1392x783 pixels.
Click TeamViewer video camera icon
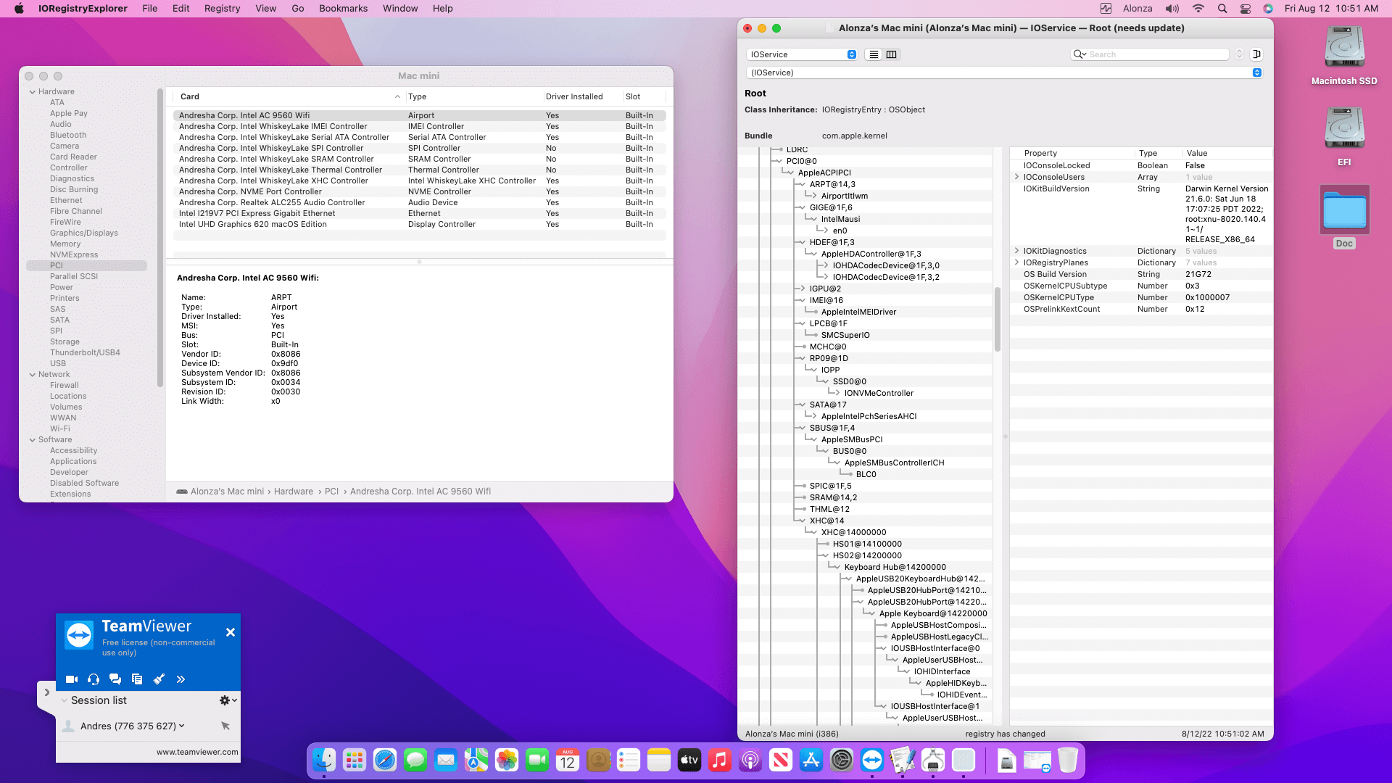(x=72, y=679)
